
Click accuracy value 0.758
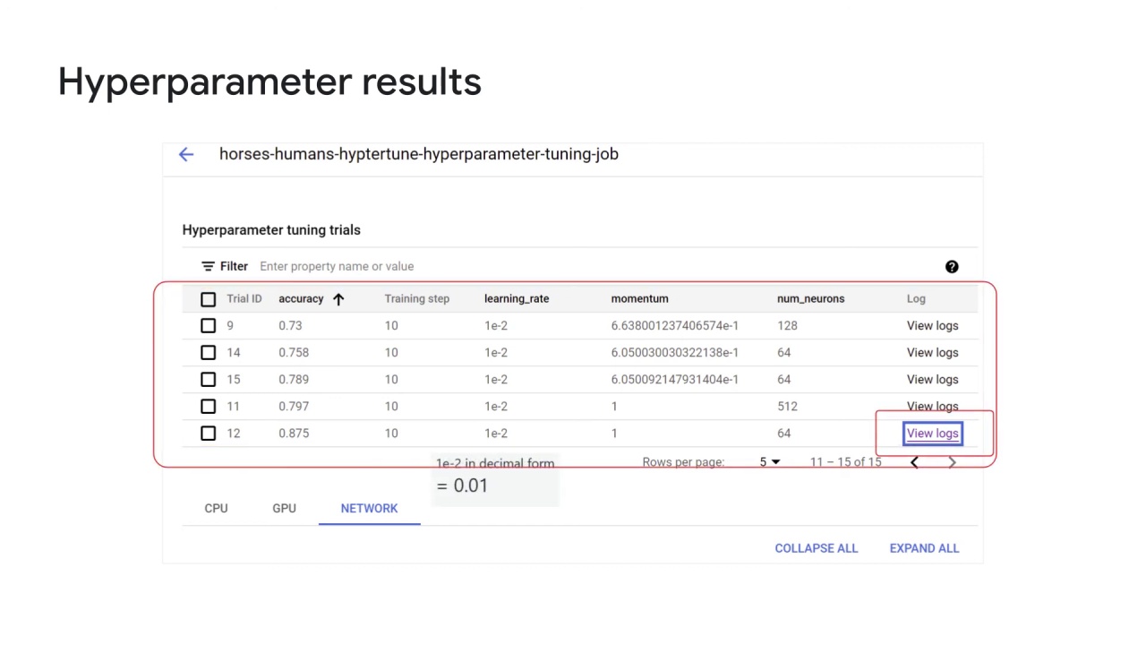pyautogui.click(x=294, y=353)
